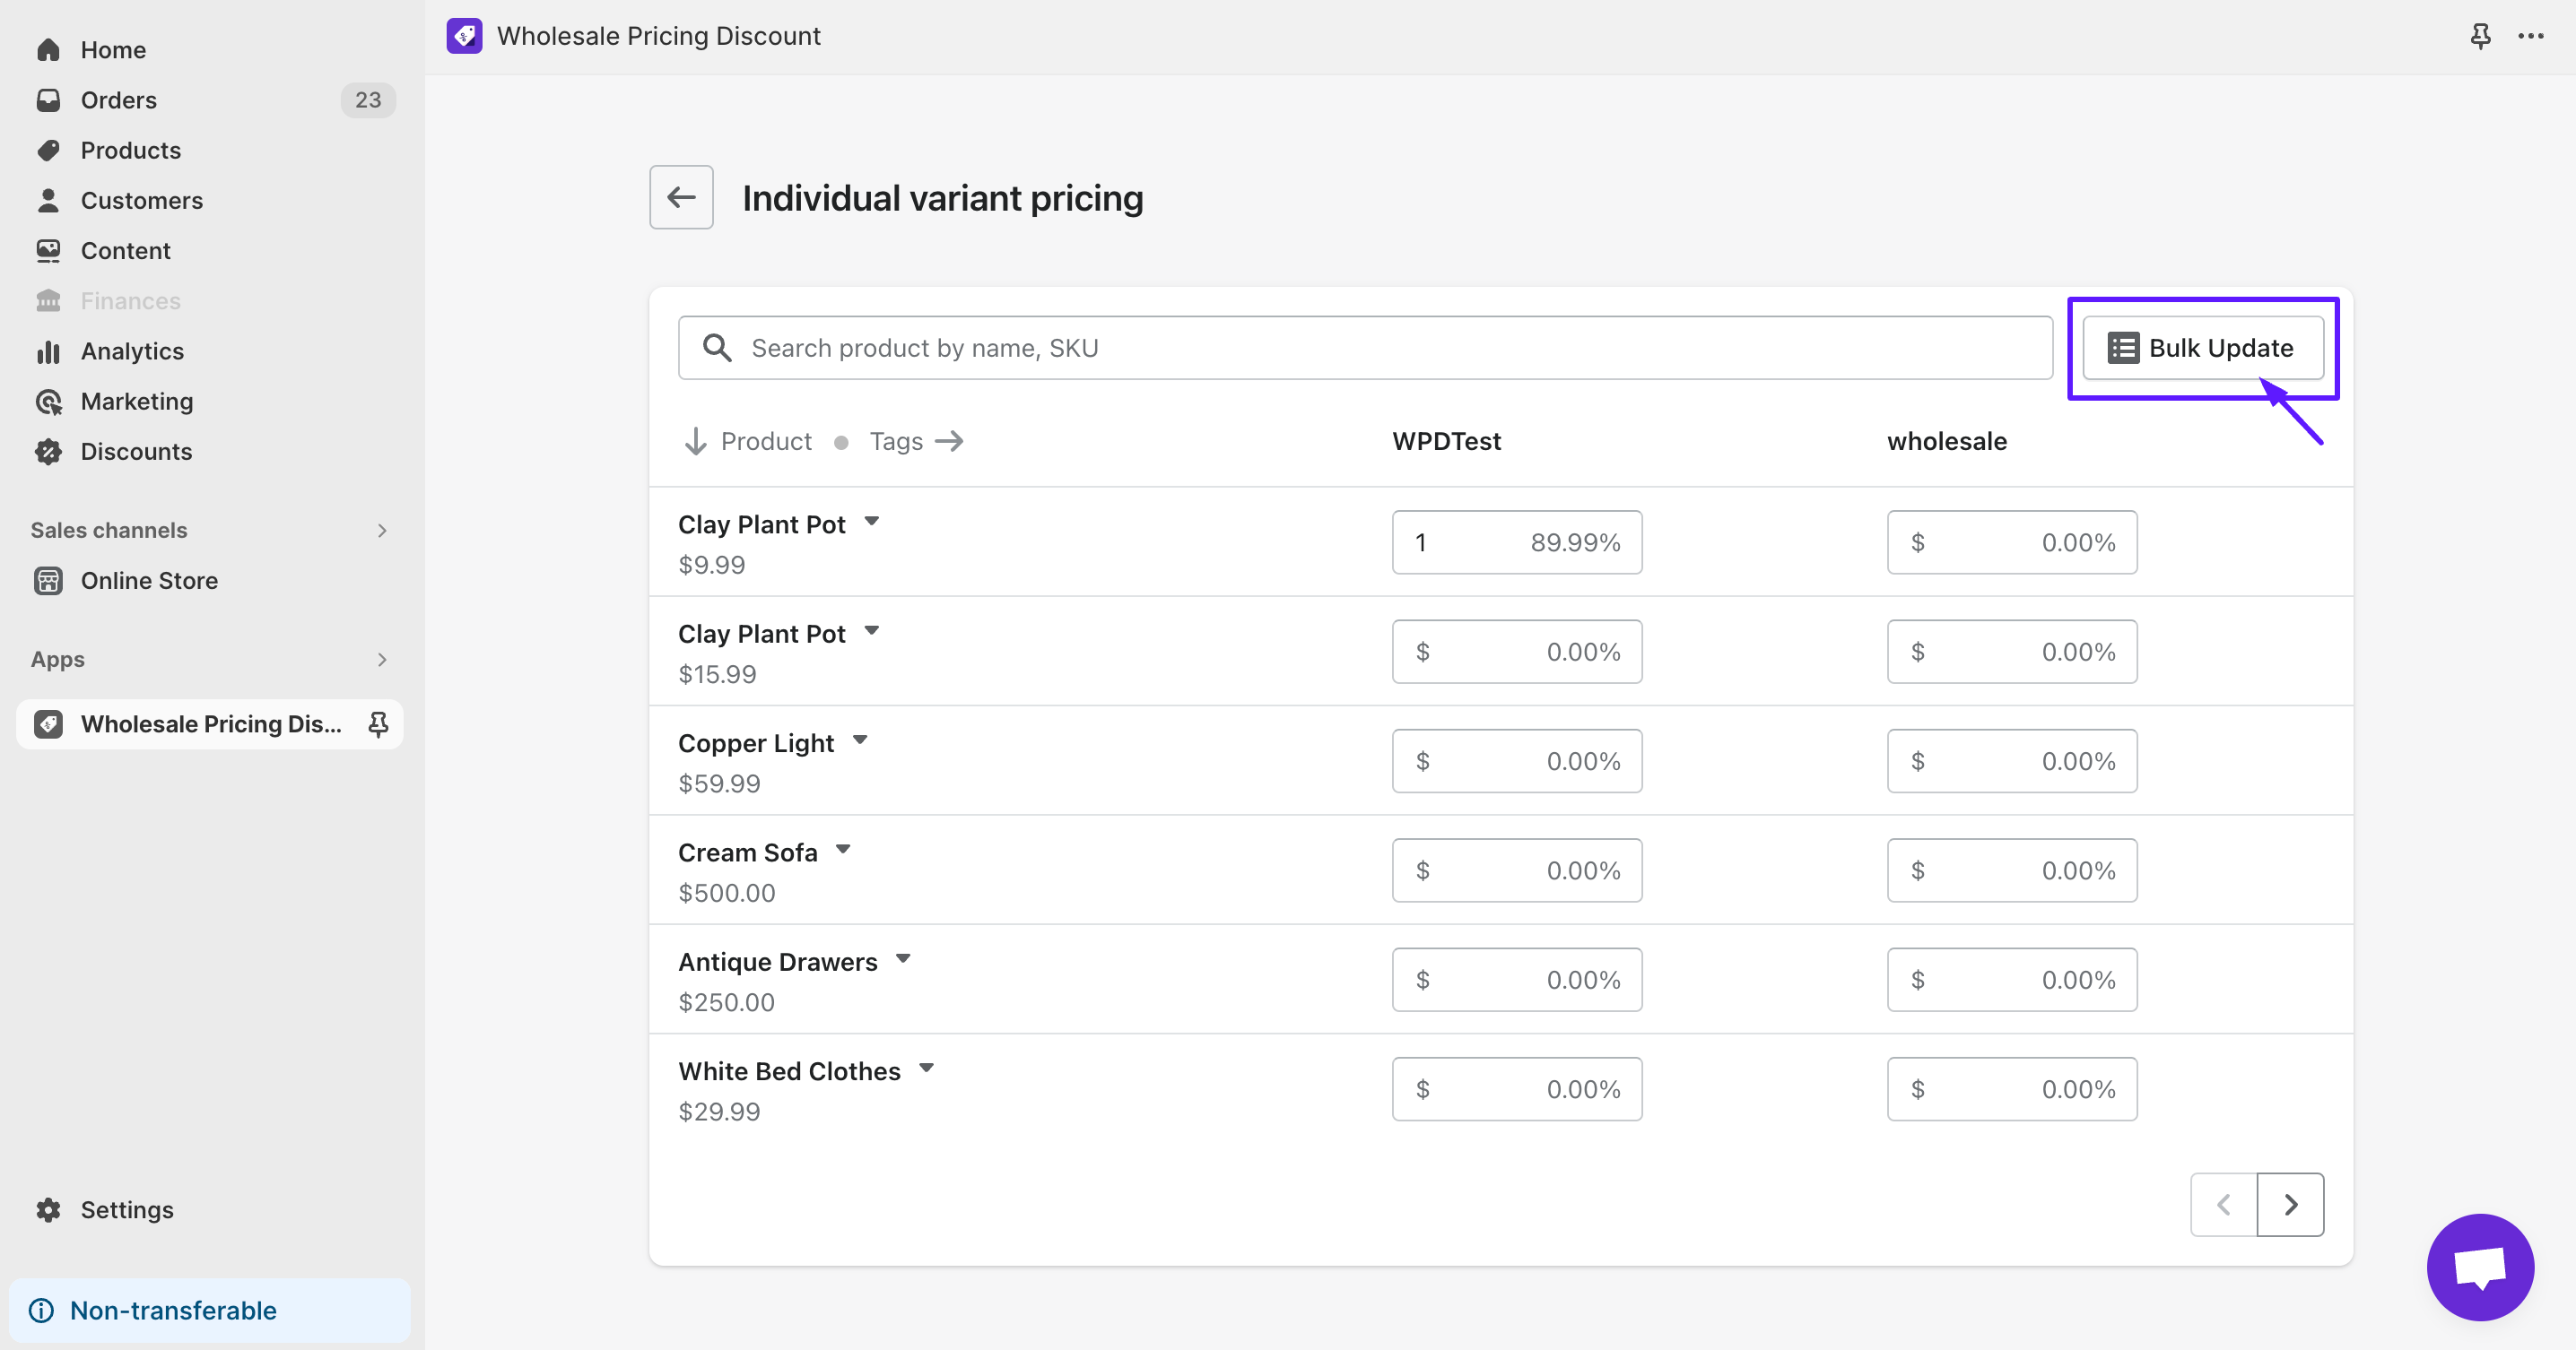Expand the Antique Drawers variant dropdown
This screenshot has width=2576, height=1350.
(x=903, y=958)
